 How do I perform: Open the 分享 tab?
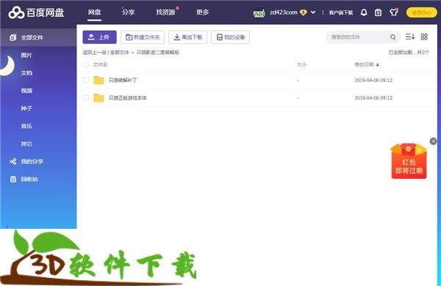tap(128, 12)
